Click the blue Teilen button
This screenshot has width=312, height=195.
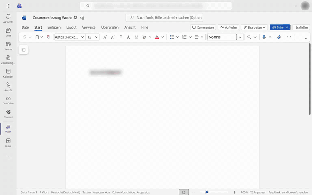coord(280,27)
